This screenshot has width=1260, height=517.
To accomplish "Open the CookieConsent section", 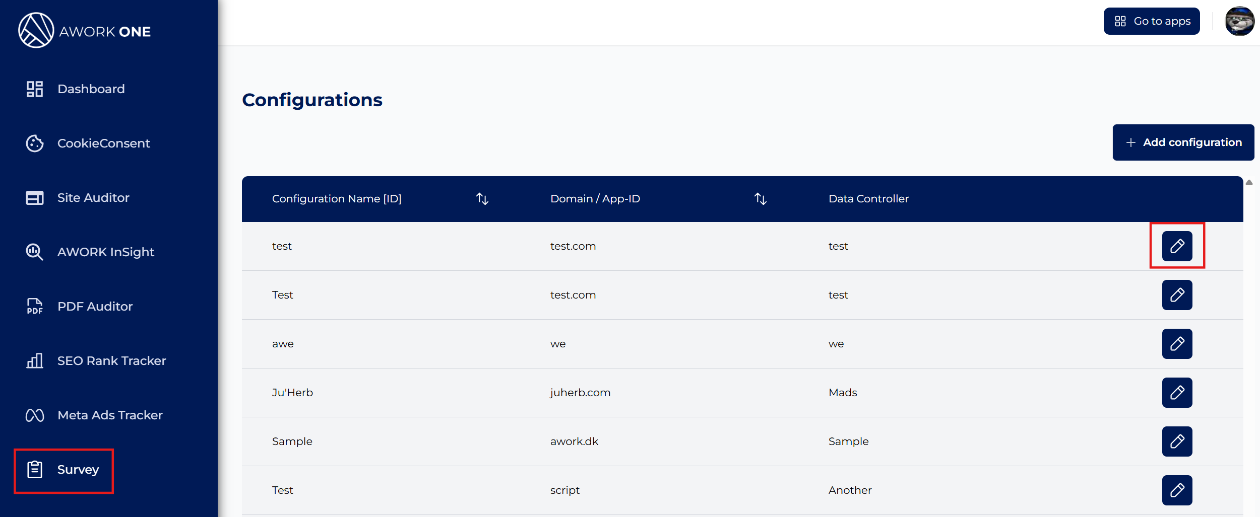I will 103,143.
